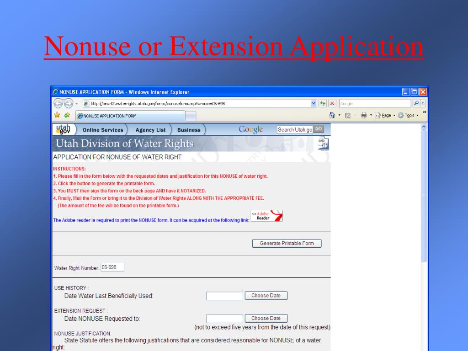
Task: Expand the Print options dropdown arrow
Action: tap(371, 115)
